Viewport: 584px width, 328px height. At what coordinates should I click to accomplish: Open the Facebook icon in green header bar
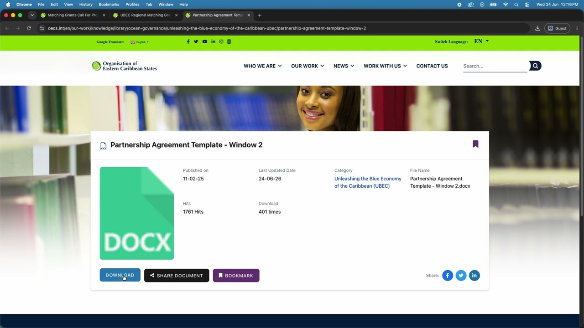click(188, 41)
